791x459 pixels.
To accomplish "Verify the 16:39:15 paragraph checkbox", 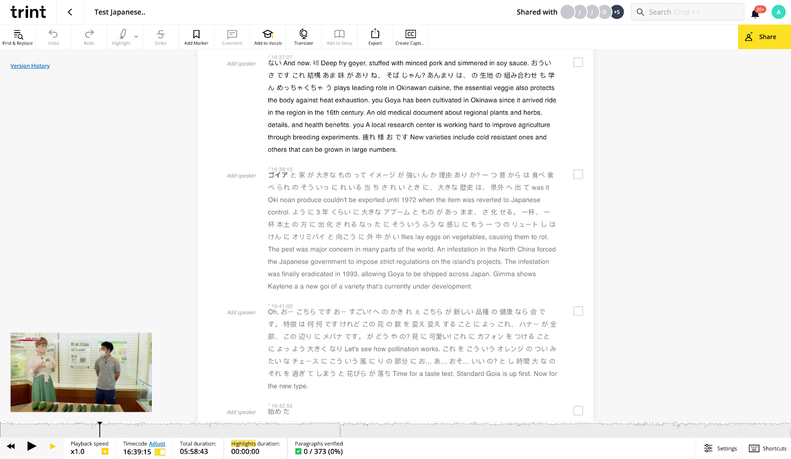I will [578, 174].
